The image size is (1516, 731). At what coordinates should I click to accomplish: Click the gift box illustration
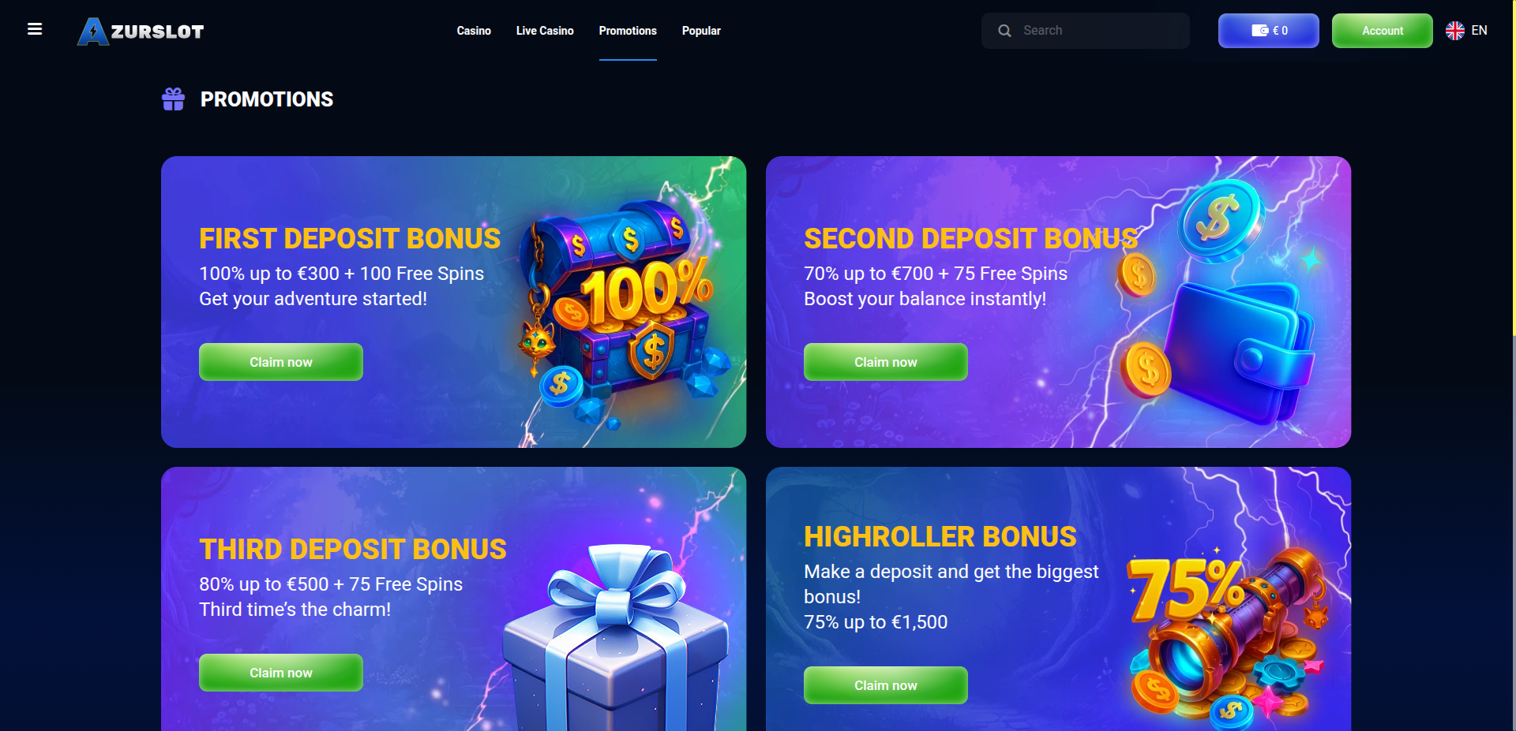pyautogui.click(x=616, y=639)
